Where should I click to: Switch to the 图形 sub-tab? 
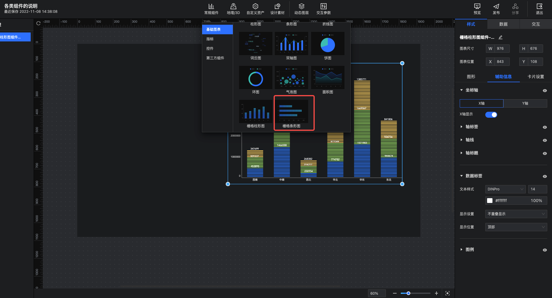tap(471, 77)
